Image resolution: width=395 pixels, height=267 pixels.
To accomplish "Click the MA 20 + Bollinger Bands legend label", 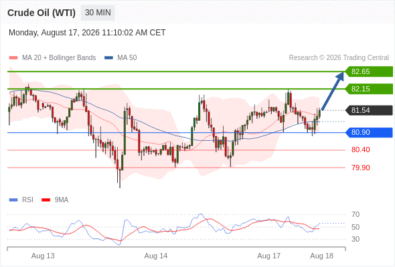I will click(x=59, y=58).
